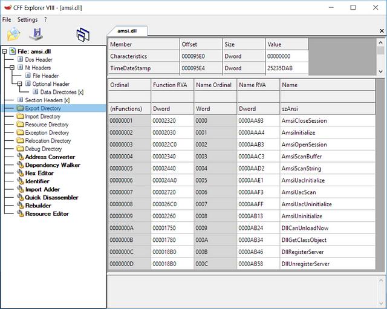Click the Import Adder tool icon
This screenshot has height=309, width=387.
coord(20,189)
